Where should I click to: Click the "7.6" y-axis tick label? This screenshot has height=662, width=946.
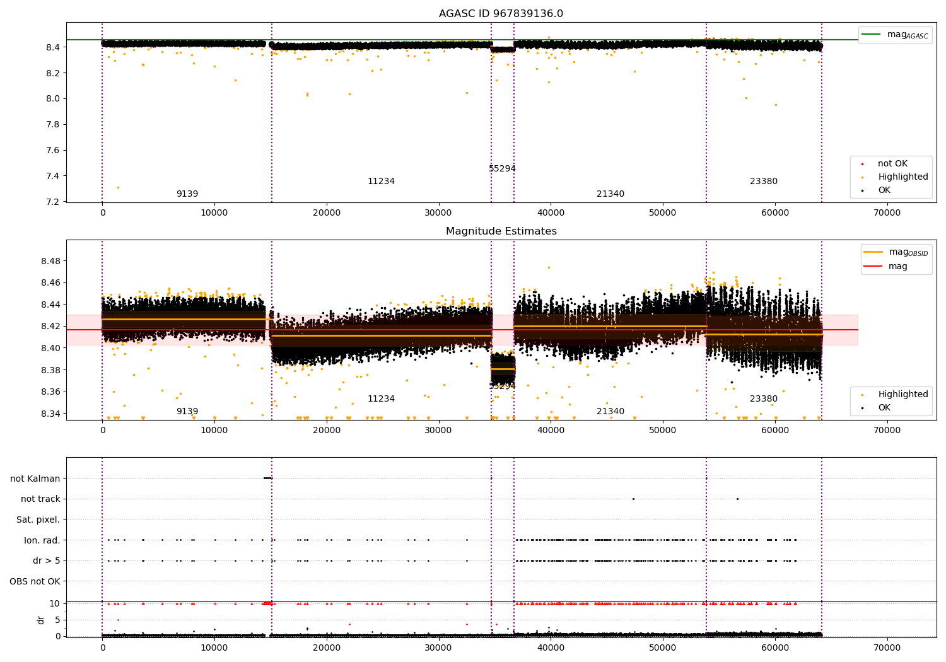tap(53, 150)
